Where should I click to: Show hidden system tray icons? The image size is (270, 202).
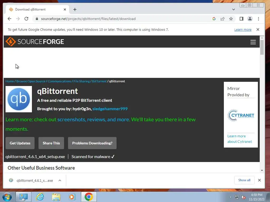pyautogui.click(x=230, y=197)
